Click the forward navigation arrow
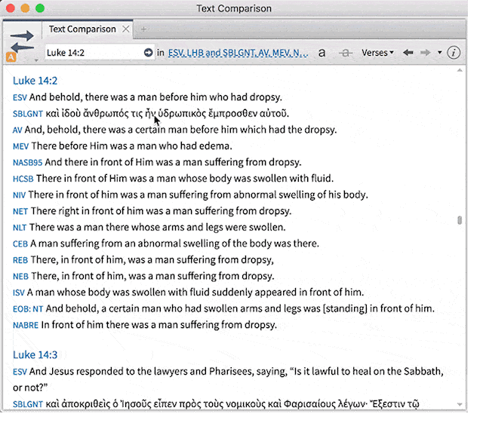 [x=426, y=53]
